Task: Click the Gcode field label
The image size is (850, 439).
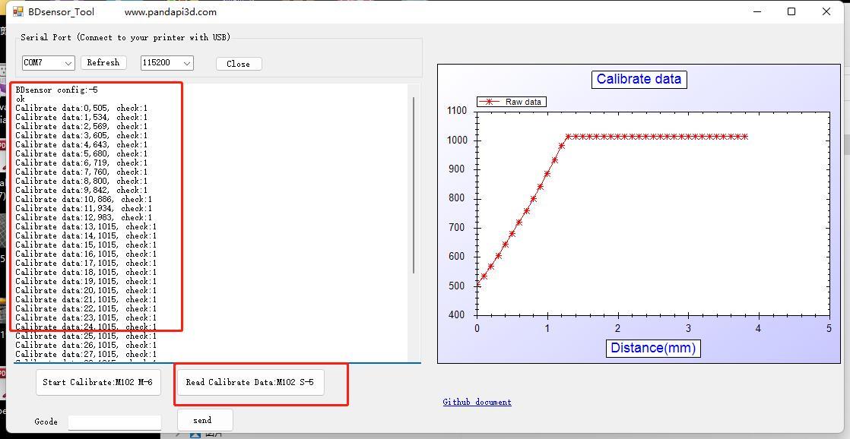Action: [46, 422]
